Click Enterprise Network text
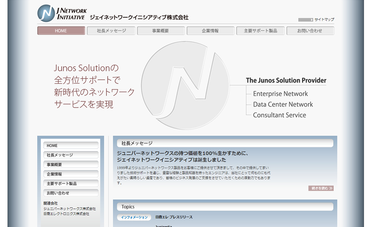 (281, 94)
